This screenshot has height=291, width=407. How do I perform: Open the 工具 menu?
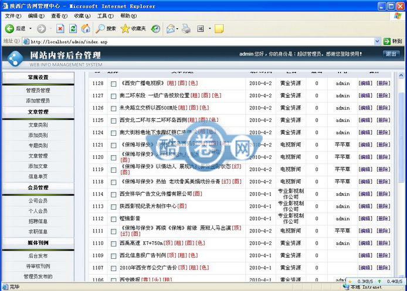(106, 16)
